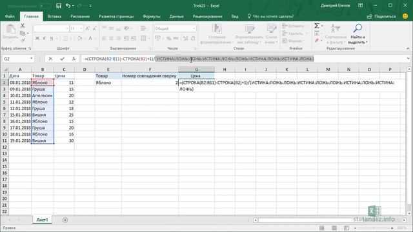Click the Redo arrow icon

click(x=80, y=6)
